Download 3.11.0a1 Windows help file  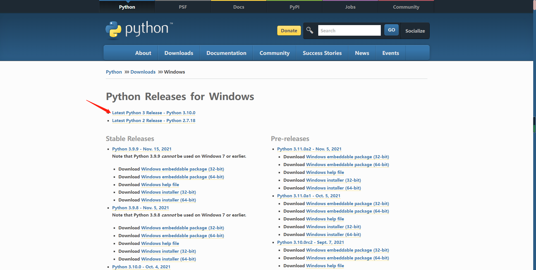tap(325, 219)
